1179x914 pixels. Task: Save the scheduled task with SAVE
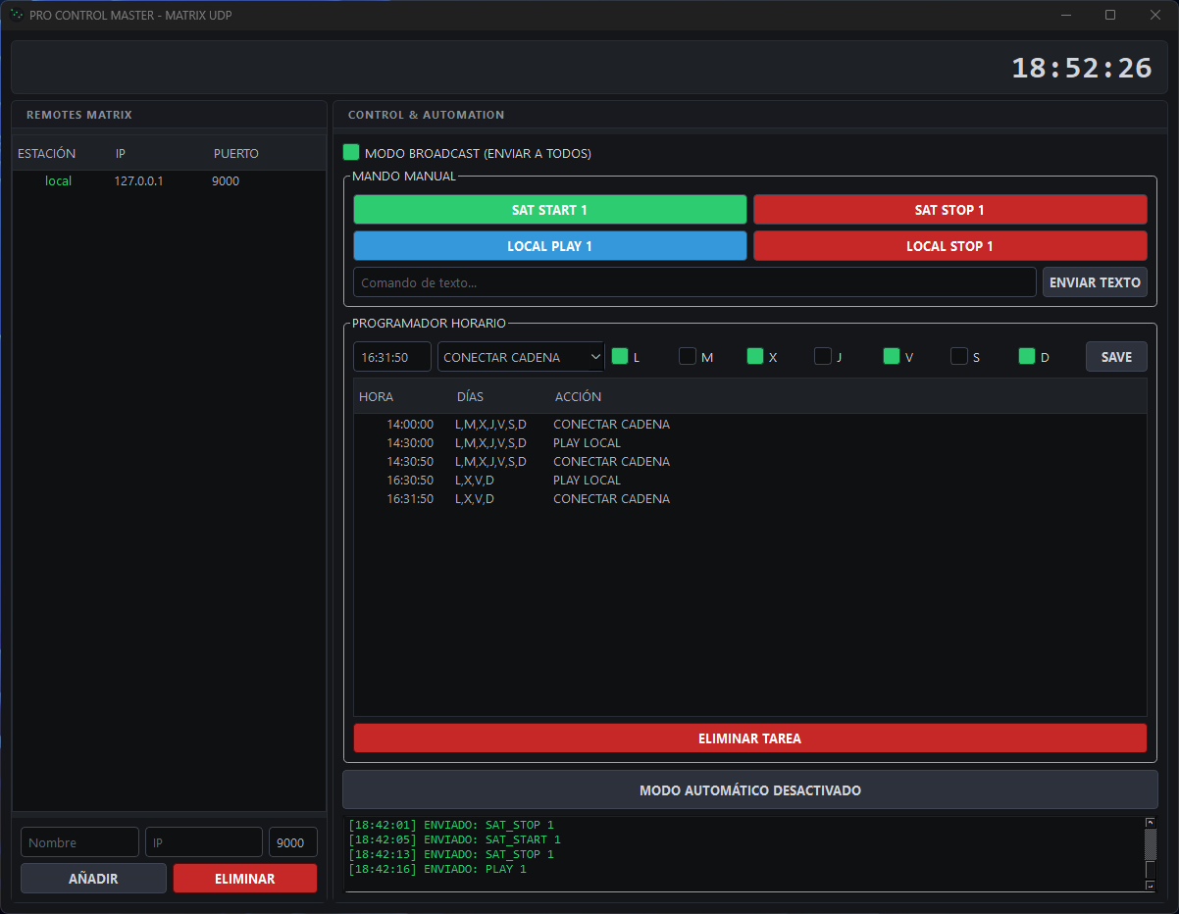pyautogui.click(x=1116, y=357)
